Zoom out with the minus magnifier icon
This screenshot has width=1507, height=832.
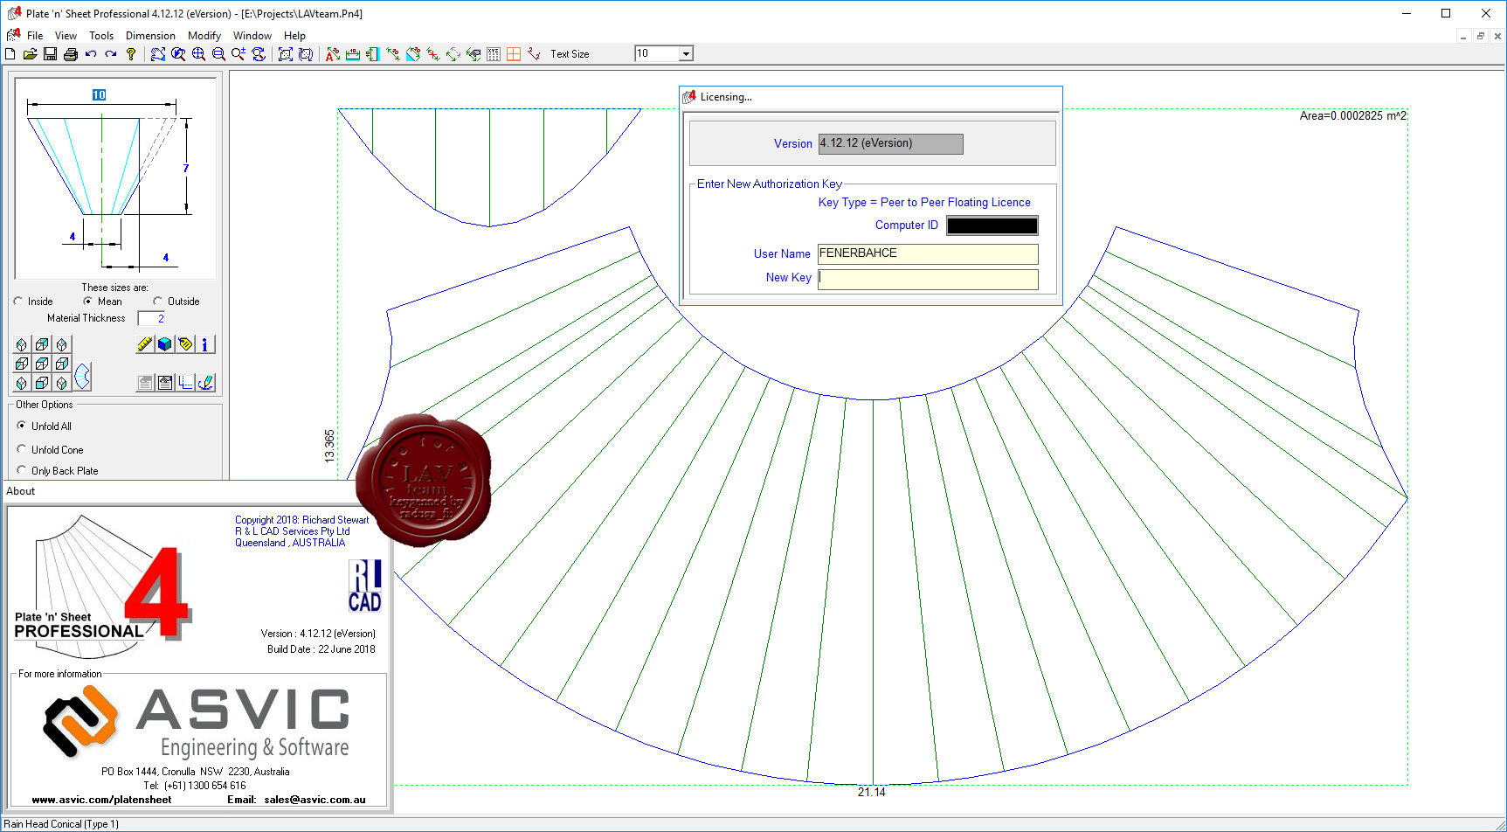tap(218, 54)
